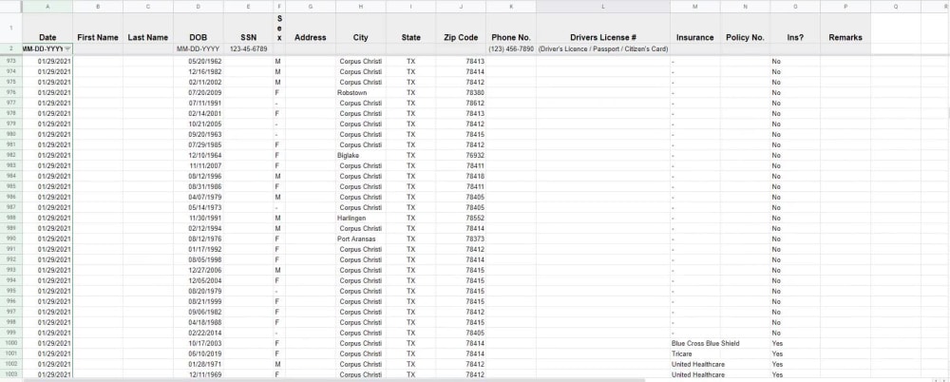Image resolution: width=950 pixels, height=382 pixels.
Task: Click the Remarks header cell
Action: coord(845,28)
